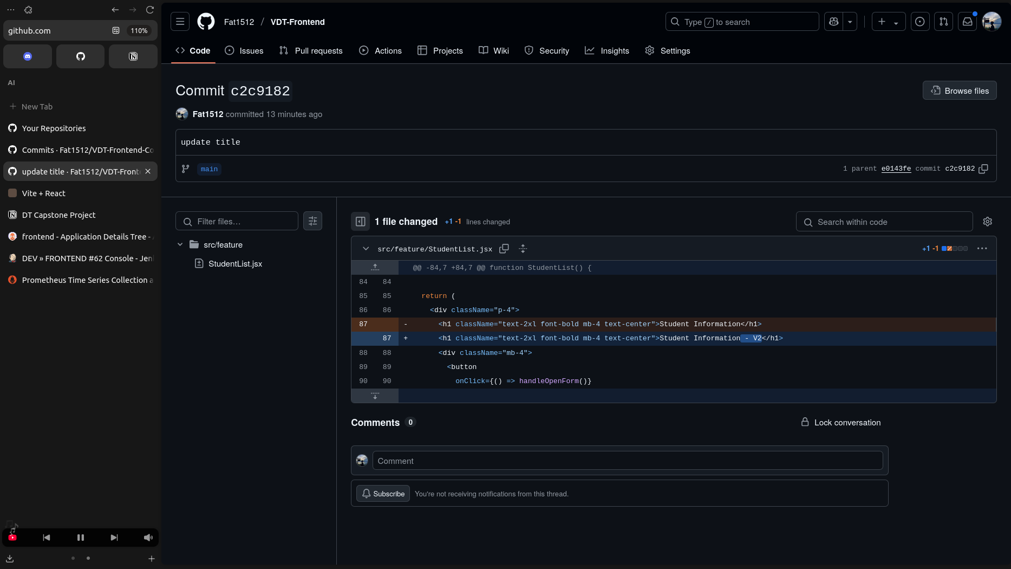The image size is (1011, 569).
Task: Focus the Type to search box
Action: 742,22
